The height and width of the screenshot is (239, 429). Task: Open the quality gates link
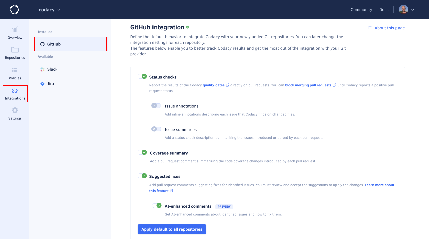tap(213, 85)
